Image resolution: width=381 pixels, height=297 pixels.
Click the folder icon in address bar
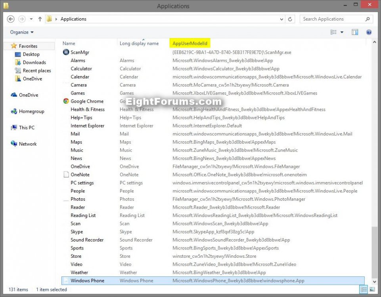pos(49,19)
